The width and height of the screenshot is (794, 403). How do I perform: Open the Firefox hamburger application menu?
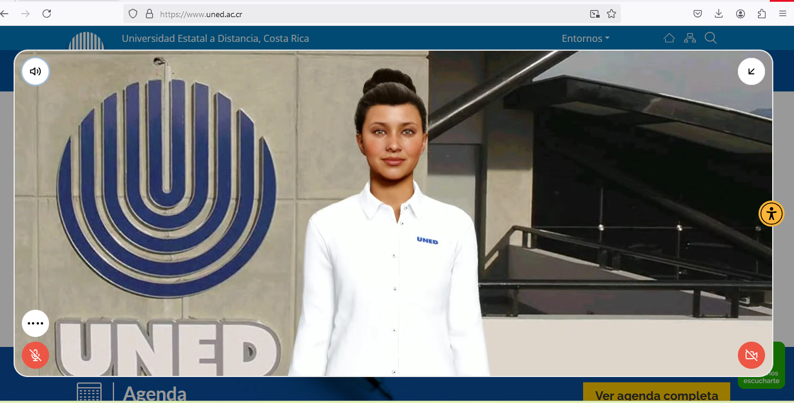pyautogui.click(x=783, y=14)
